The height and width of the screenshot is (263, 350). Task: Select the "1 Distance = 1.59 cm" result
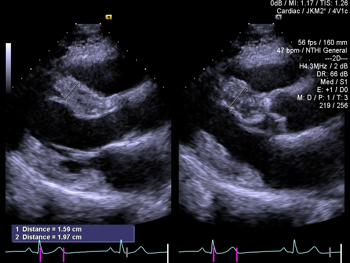click(49, 229)
